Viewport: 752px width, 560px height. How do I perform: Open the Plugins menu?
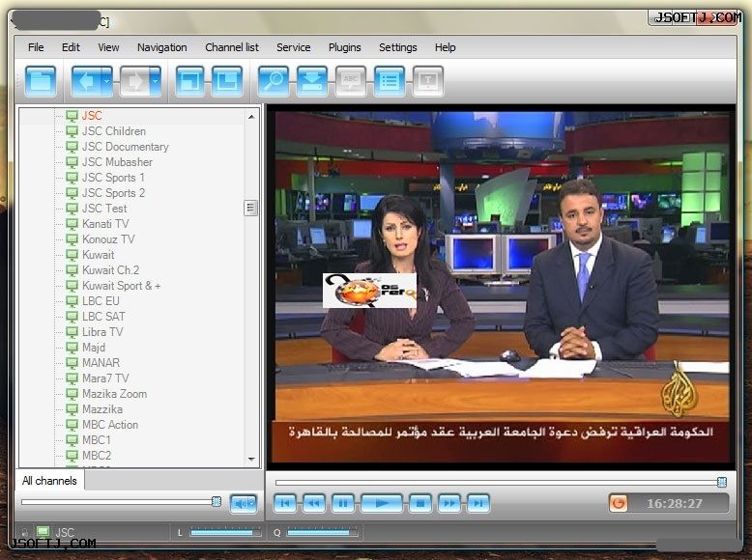click(344, 47)
